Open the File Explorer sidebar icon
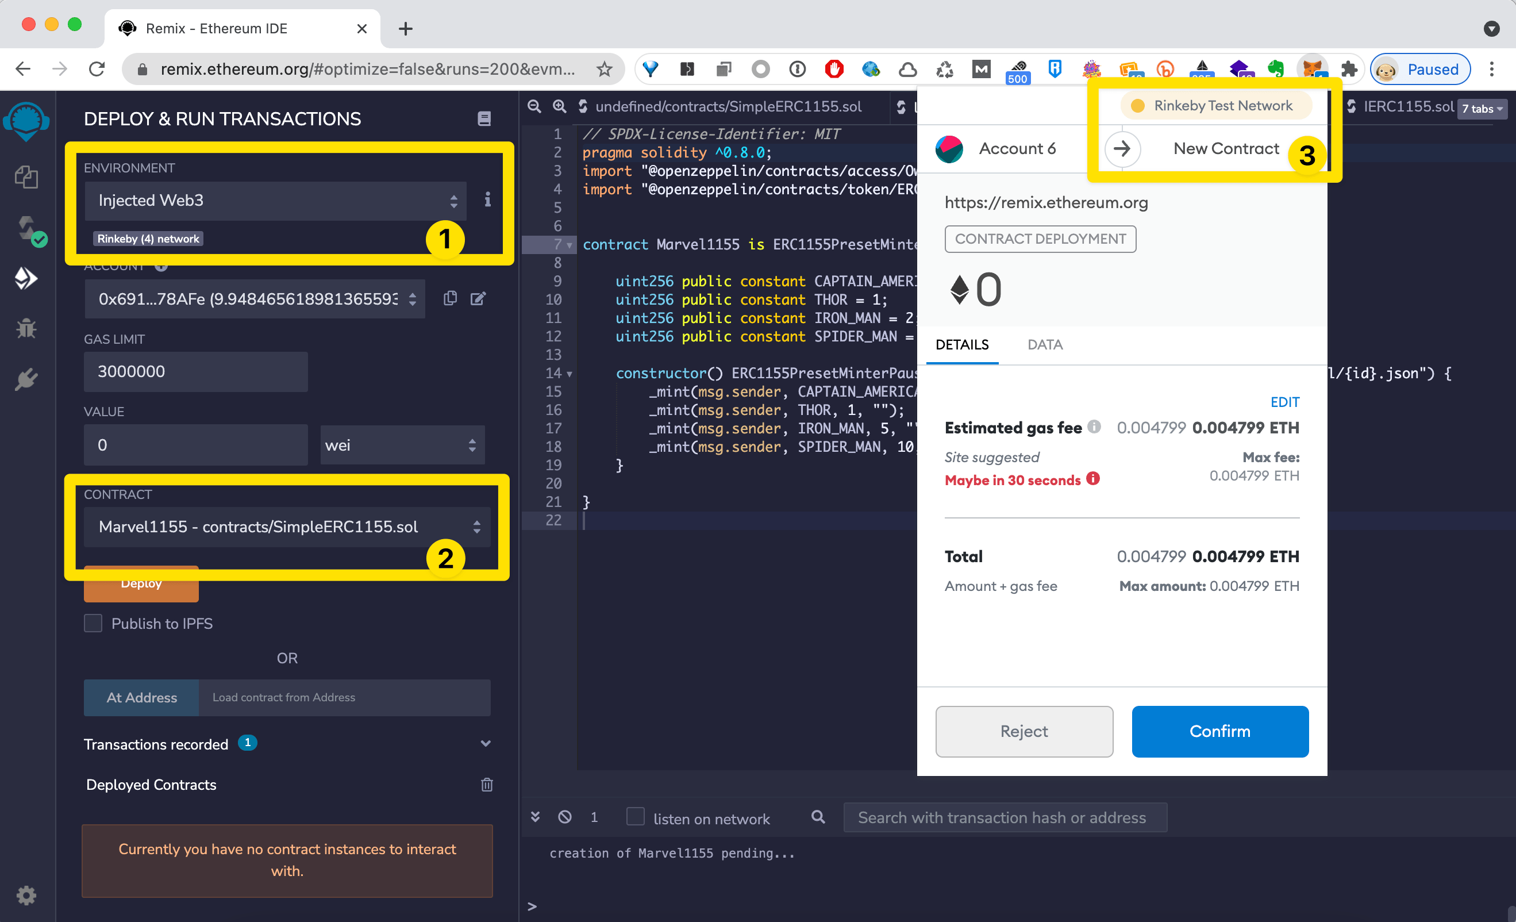 pyautogui.click(x=26, y=178)
